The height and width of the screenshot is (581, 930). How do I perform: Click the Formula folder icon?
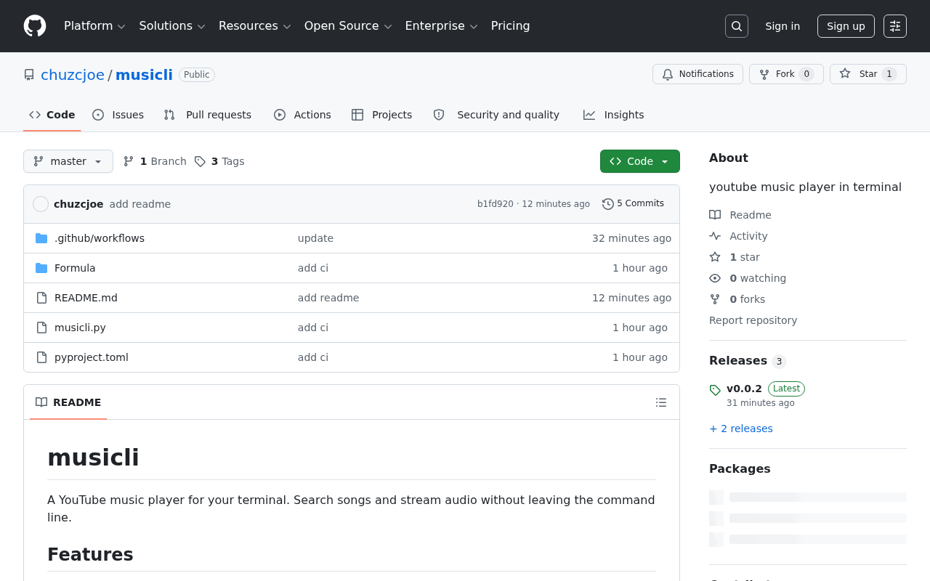coord(41,268)
